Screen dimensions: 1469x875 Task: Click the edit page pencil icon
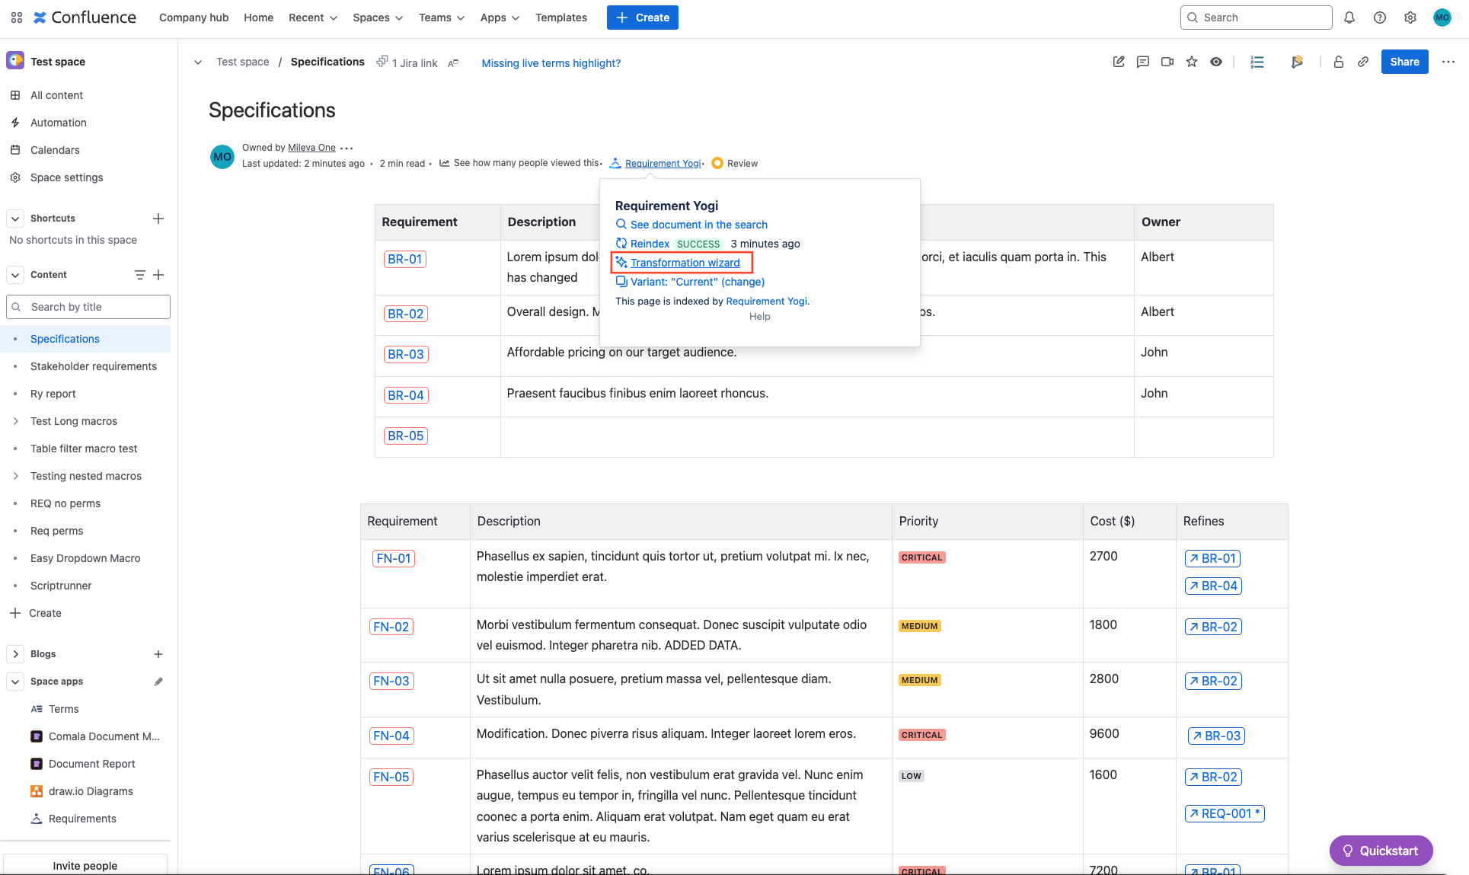click(x=1118, y=62)
